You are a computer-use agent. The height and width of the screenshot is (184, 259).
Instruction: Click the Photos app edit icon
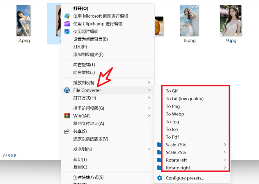pyautogui.click(x=67, y=31)
